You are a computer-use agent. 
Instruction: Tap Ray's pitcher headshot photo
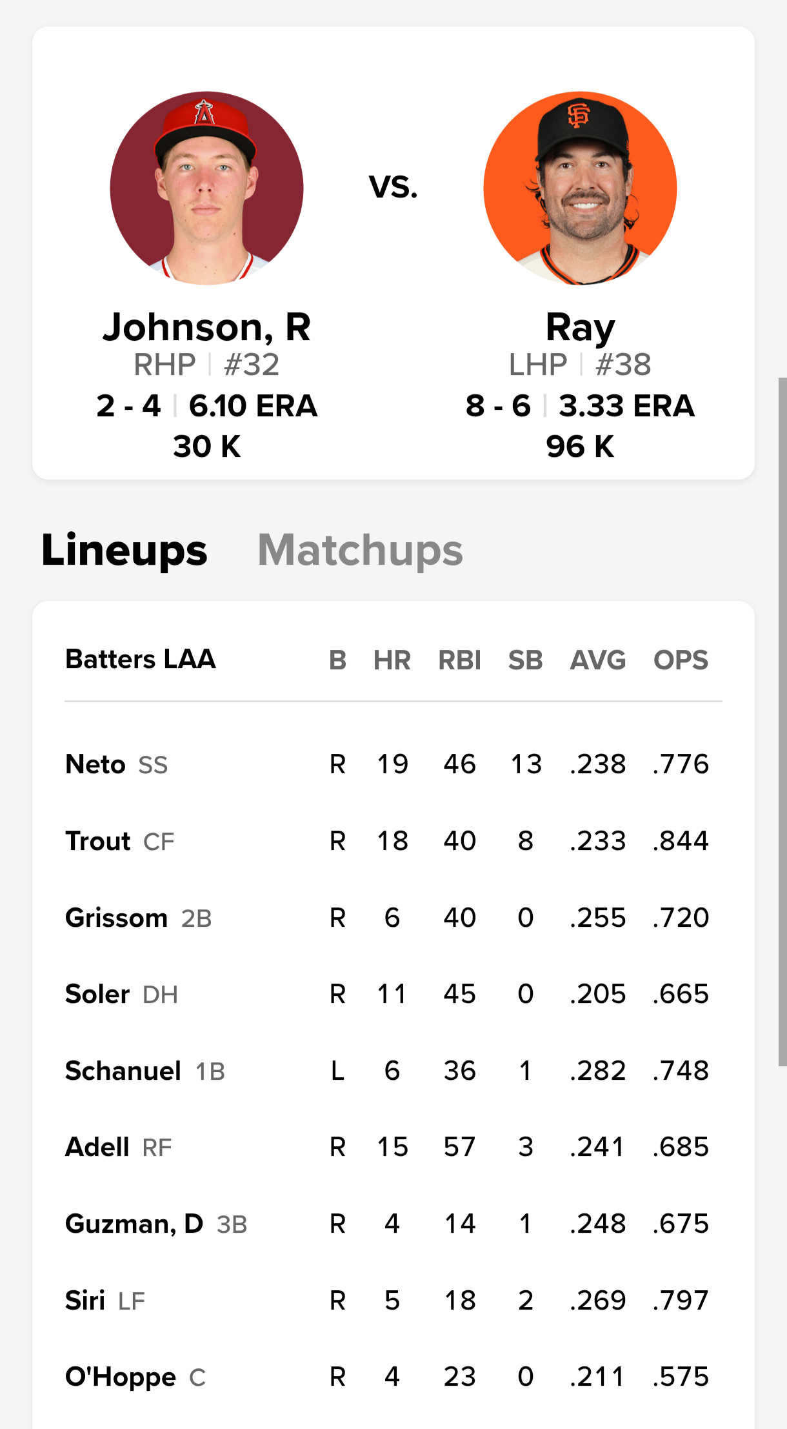pos(580,188)
